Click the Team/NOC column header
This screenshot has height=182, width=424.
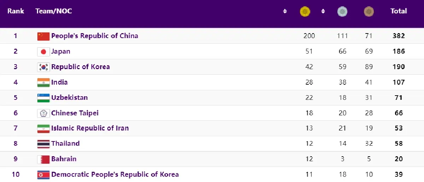pos(54,11)
